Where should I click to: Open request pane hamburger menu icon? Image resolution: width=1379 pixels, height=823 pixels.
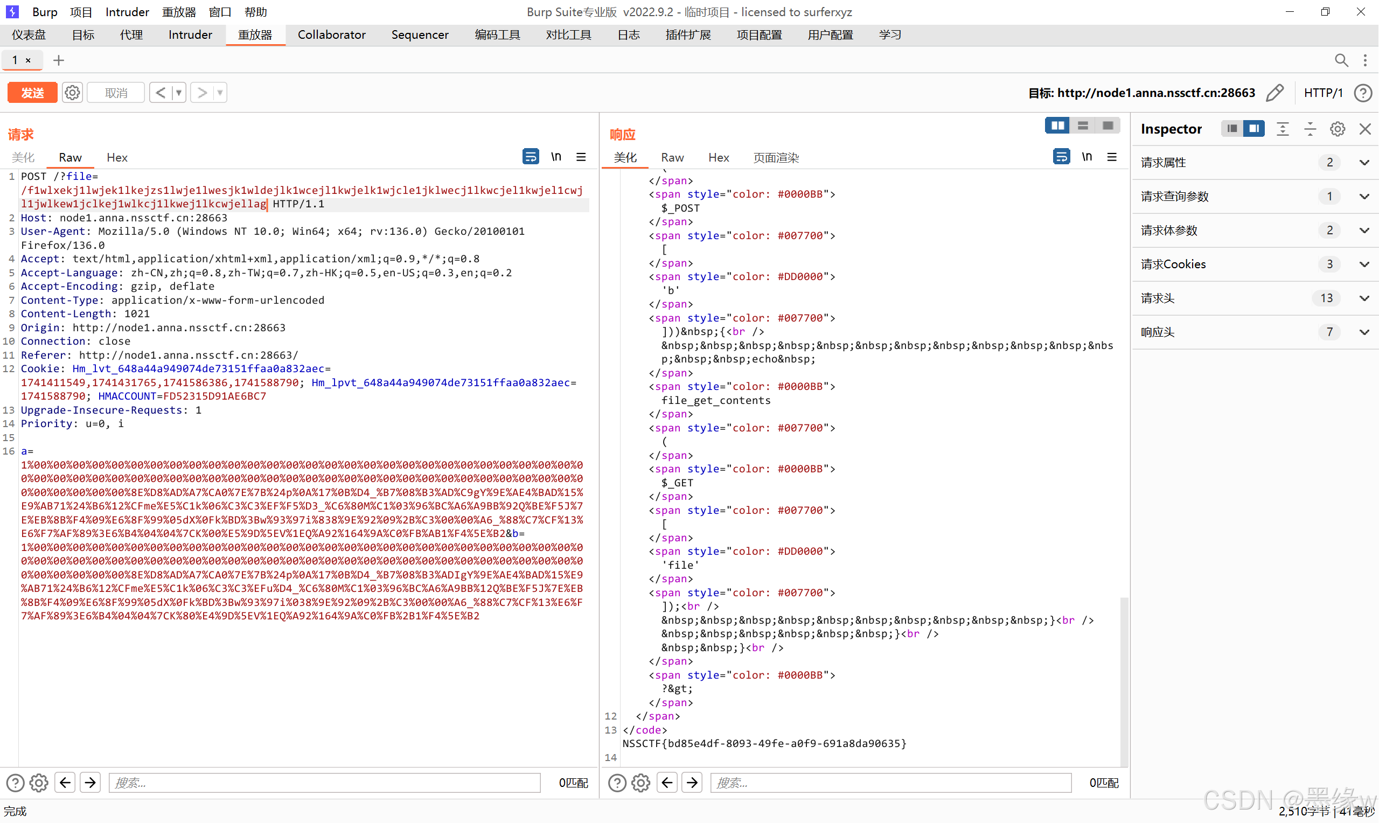click(581, 157)
